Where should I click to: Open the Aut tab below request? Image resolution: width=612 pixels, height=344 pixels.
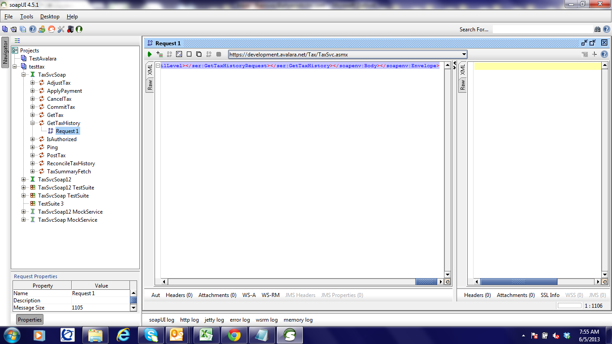coord(155,295)
